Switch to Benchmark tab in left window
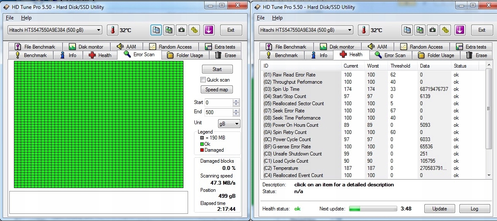Image resolution: width=497 pixels, height=221 pixels. coord(31,55)
